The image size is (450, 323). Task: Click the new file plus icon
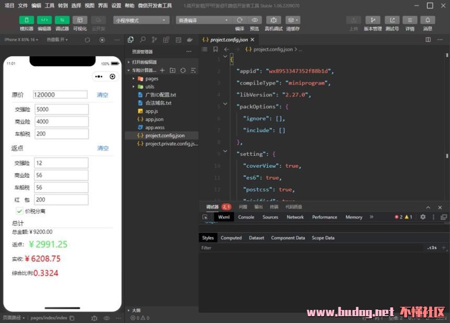pyautogui.click(x=162, y=71)
